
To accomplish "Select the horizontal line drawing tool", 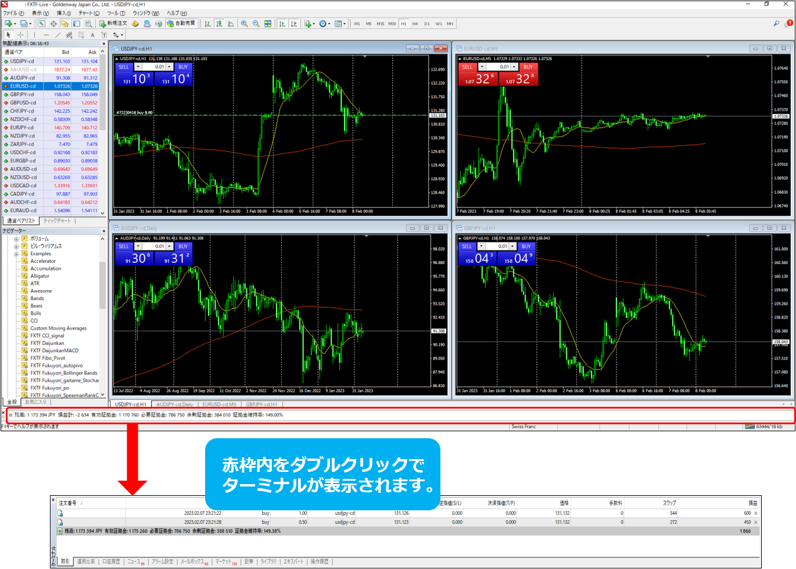I will pos(46,35).
